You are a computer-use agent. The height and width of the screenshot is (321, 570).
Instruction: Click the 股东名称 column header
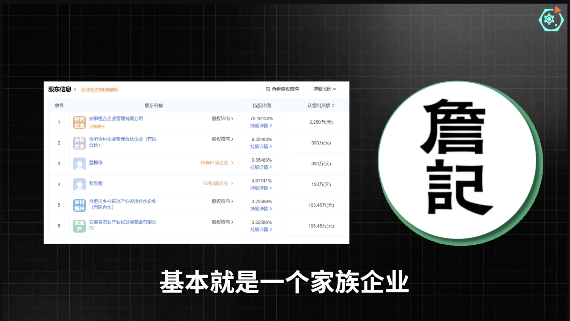[154, 105]
